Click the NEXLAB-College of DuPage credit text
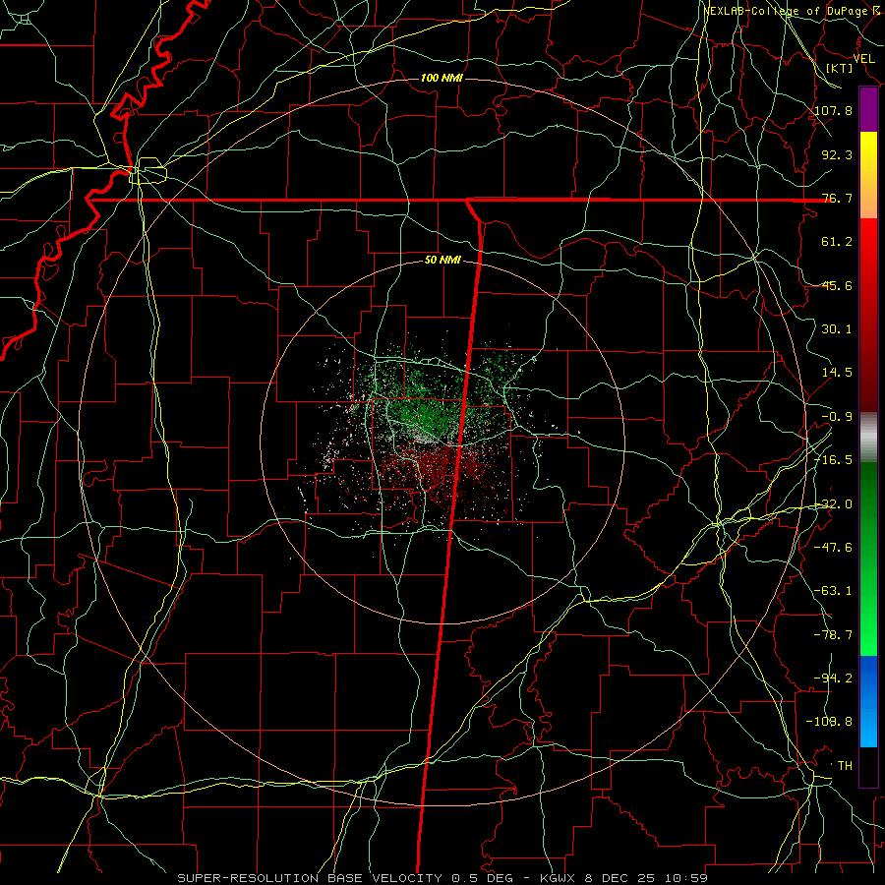This screenshot has width=885, height=885. pos(795,11)
